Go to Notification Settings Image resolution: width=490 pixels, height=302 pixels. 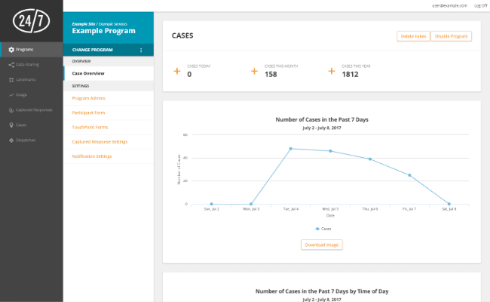[x=91, y=156]
